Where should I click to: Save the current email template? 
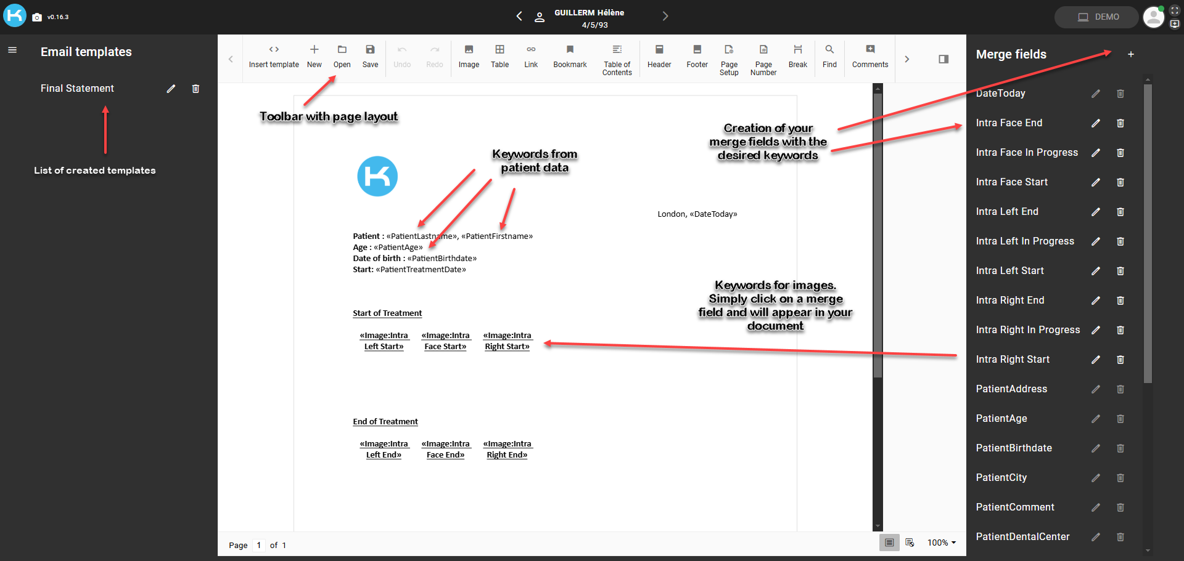tap(370, 56)
